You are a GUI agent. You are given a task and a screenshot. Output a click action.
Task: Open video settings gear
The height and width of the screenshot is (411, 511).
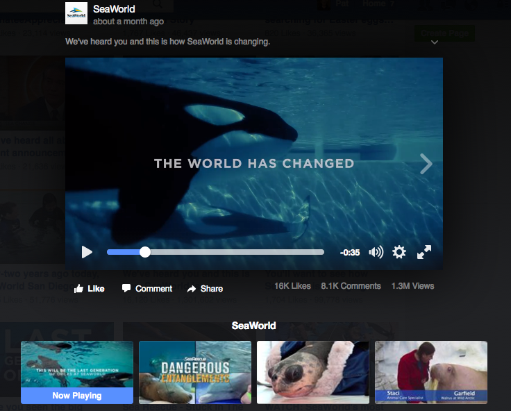tap(399, 252)
